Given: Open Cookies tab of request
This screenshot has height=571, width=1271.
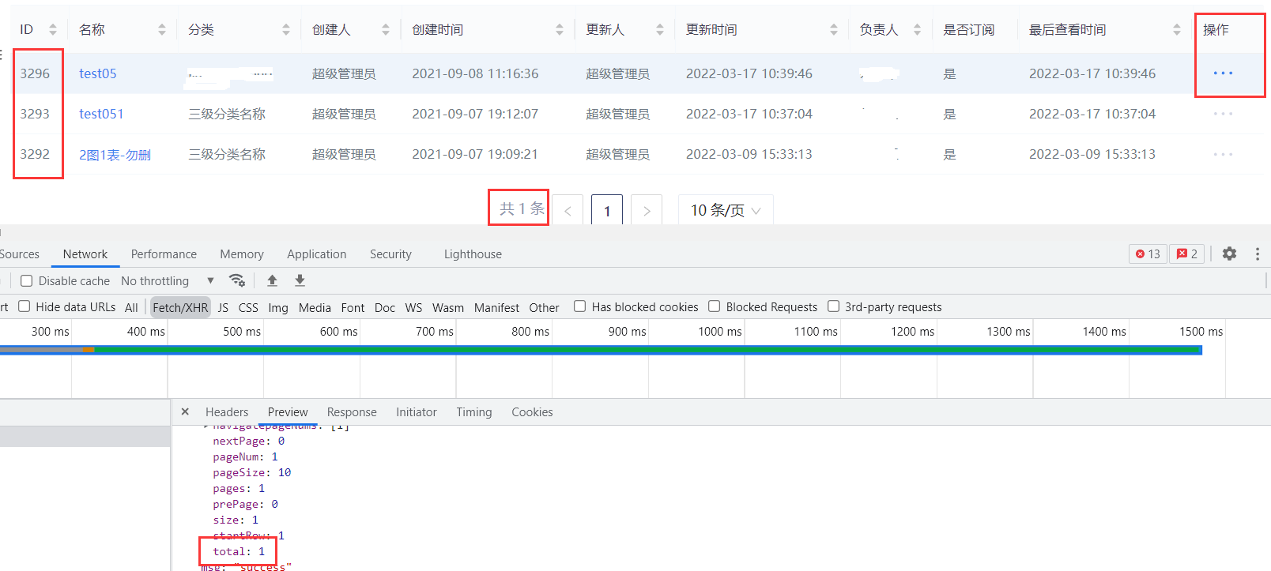Looking at the screenshot, I should (532, 412).
